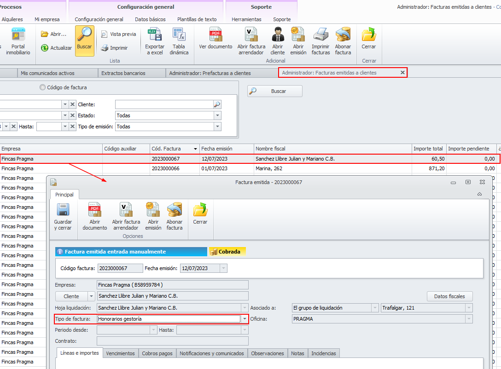The height and width of the screenshot is (369, 501).
Task: Click Guardar y cerrar in invoice window
Action: (63, 216)
